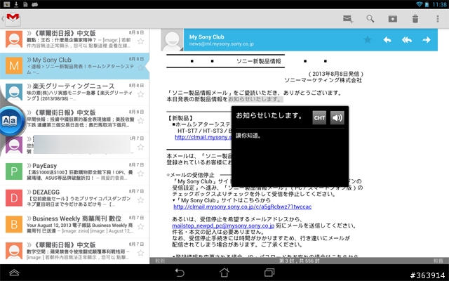
Task: Open the 華爾街日報 早間快報 email
Action: pyautogui.click(x=74, y=119)
